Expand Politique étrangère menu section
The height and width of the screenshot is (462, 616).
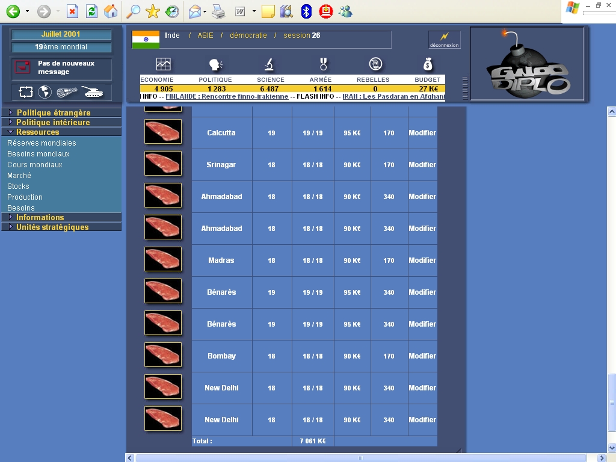pos(53,112)
